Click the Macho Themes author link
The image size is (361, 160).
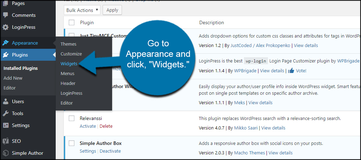pyautogui.click(x=250, y=153)
